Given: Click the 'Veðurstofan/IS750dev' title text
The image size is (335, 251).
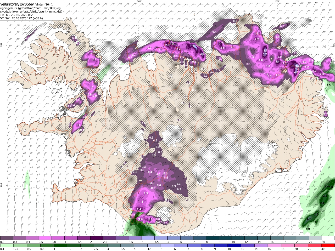Looking at the screenshot, I should 17,4.
